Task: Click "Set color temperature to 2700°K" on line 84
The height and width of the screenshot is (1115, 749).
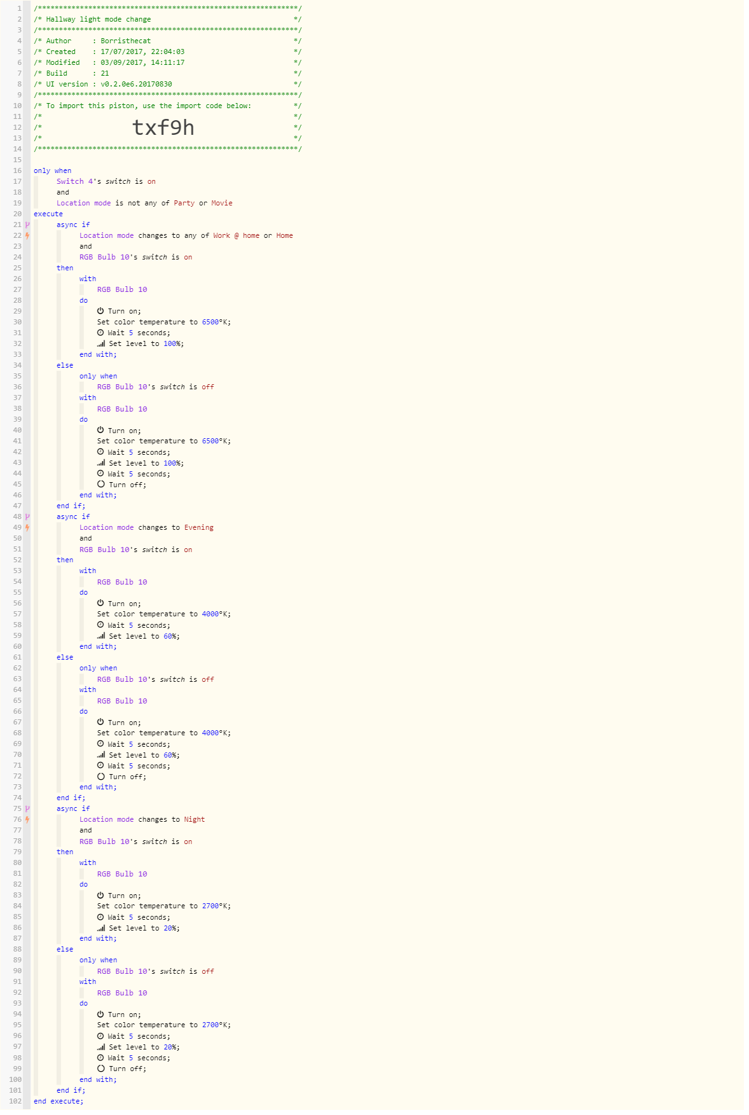Action: click(164, 906)
